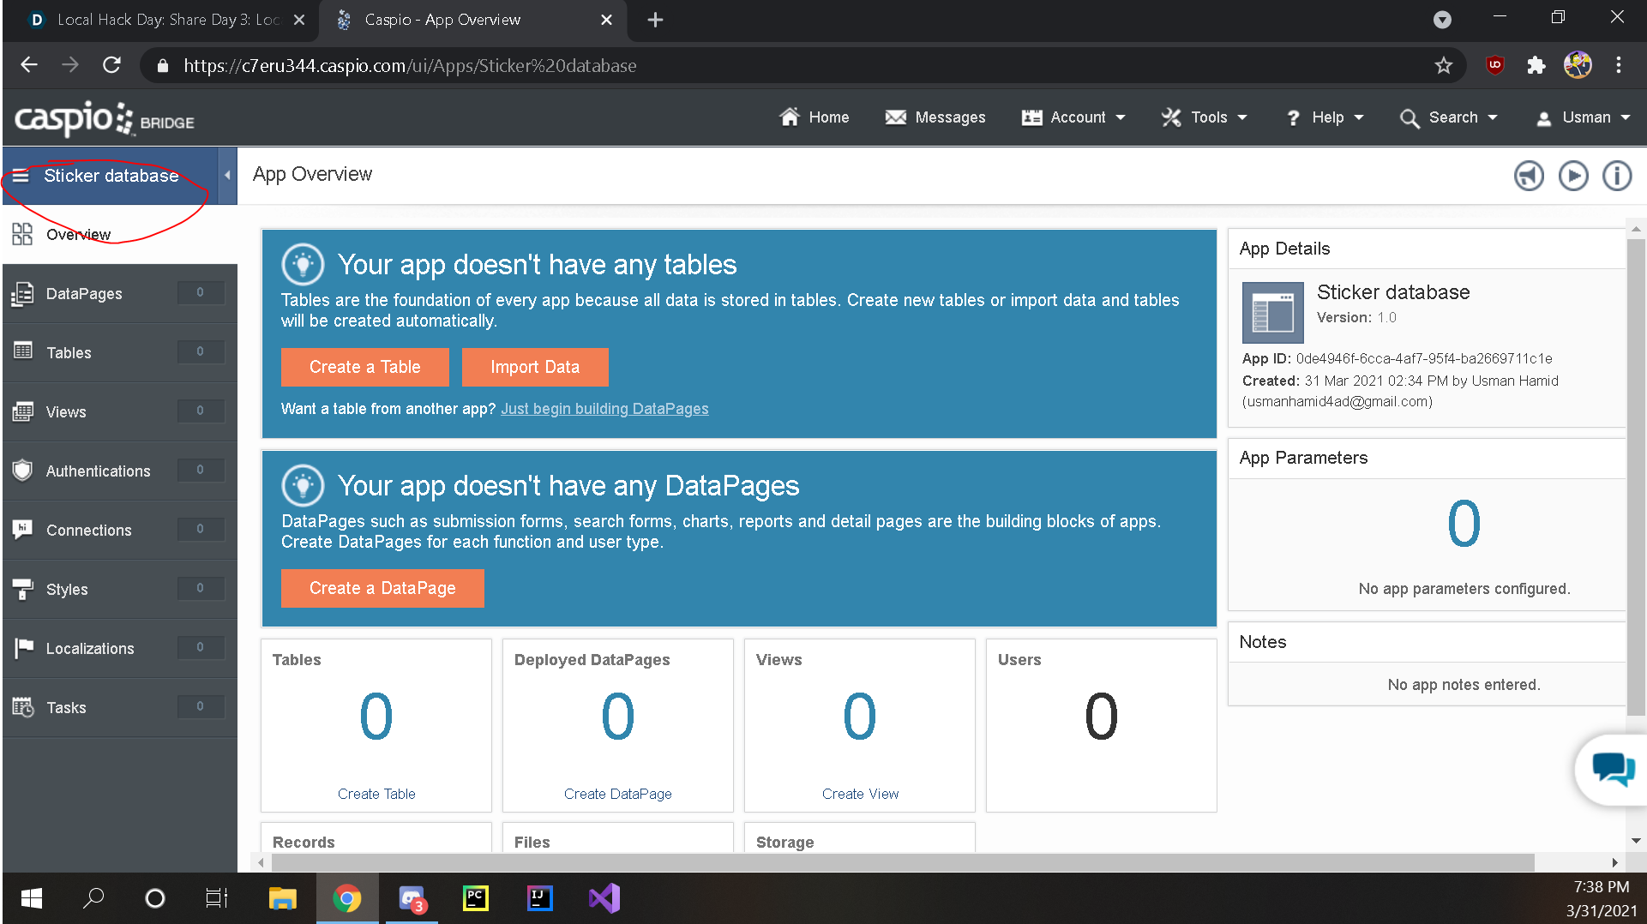Expand the Usman user dropdown
Screen dimensions: 1647x924
[x=1583, y=117]
